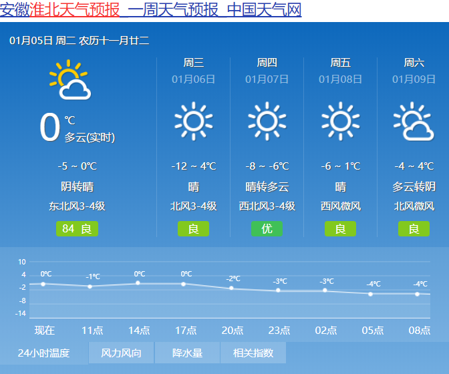449x374 pixels.
Task: Click Saturday's 良 air quality badge
Action: (x=414, y=229)
